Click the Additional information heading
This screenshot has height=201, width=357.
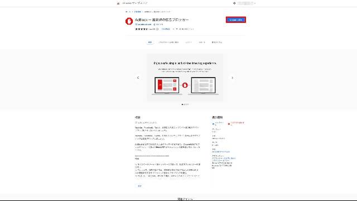pos(217,117)
